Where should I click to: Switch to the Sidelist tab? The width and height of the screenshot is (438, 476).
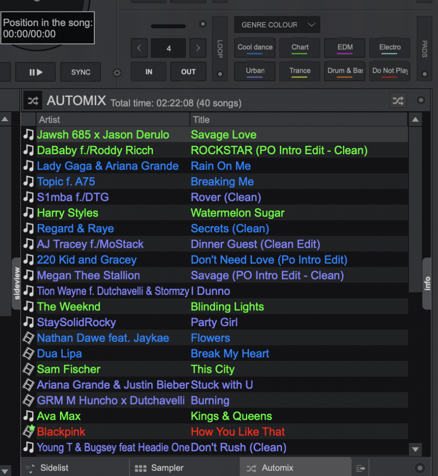(75, 468)
